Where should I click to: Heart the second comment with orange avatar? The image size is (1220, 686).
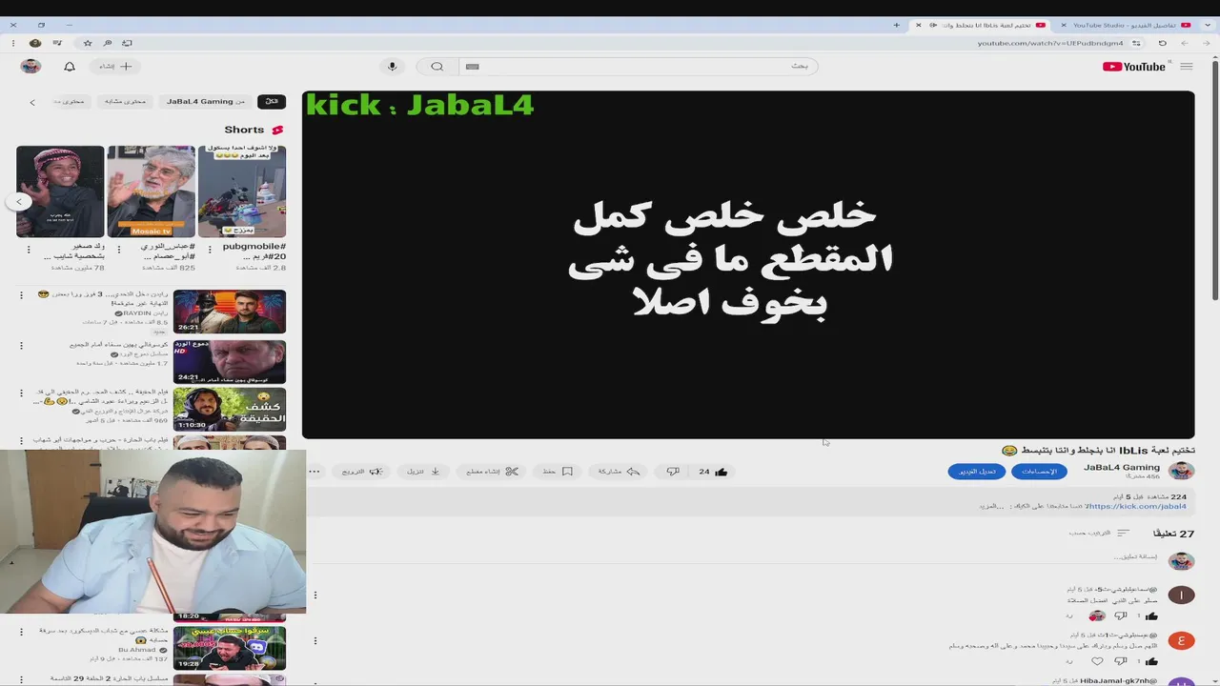point(1097,661)
